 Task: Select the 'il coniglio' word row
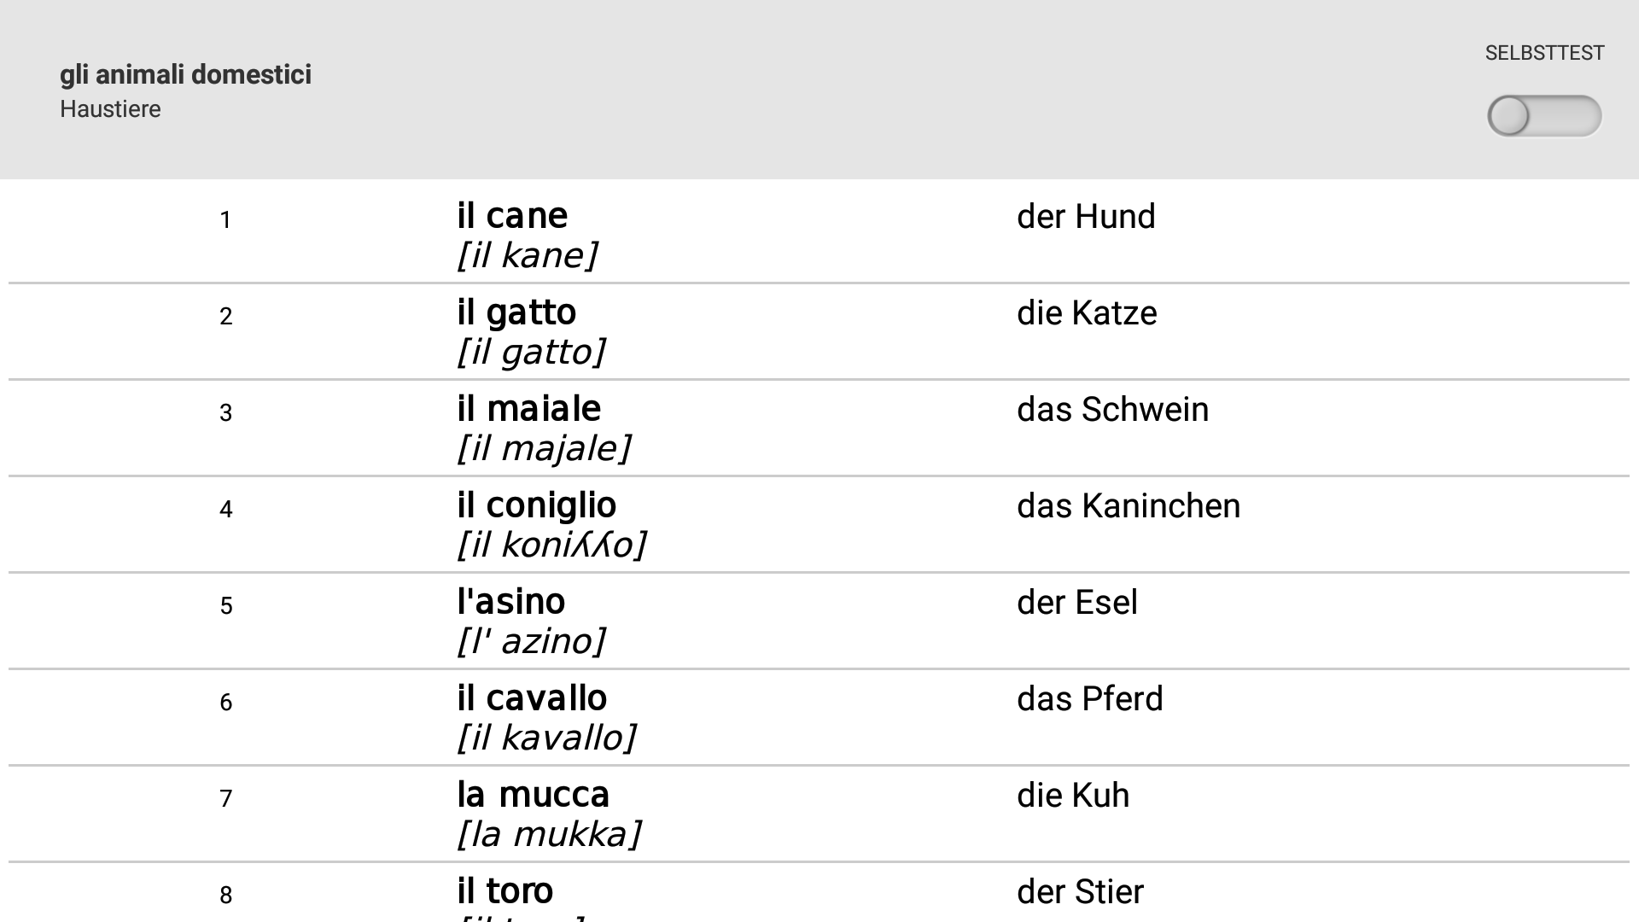[536, 505]
